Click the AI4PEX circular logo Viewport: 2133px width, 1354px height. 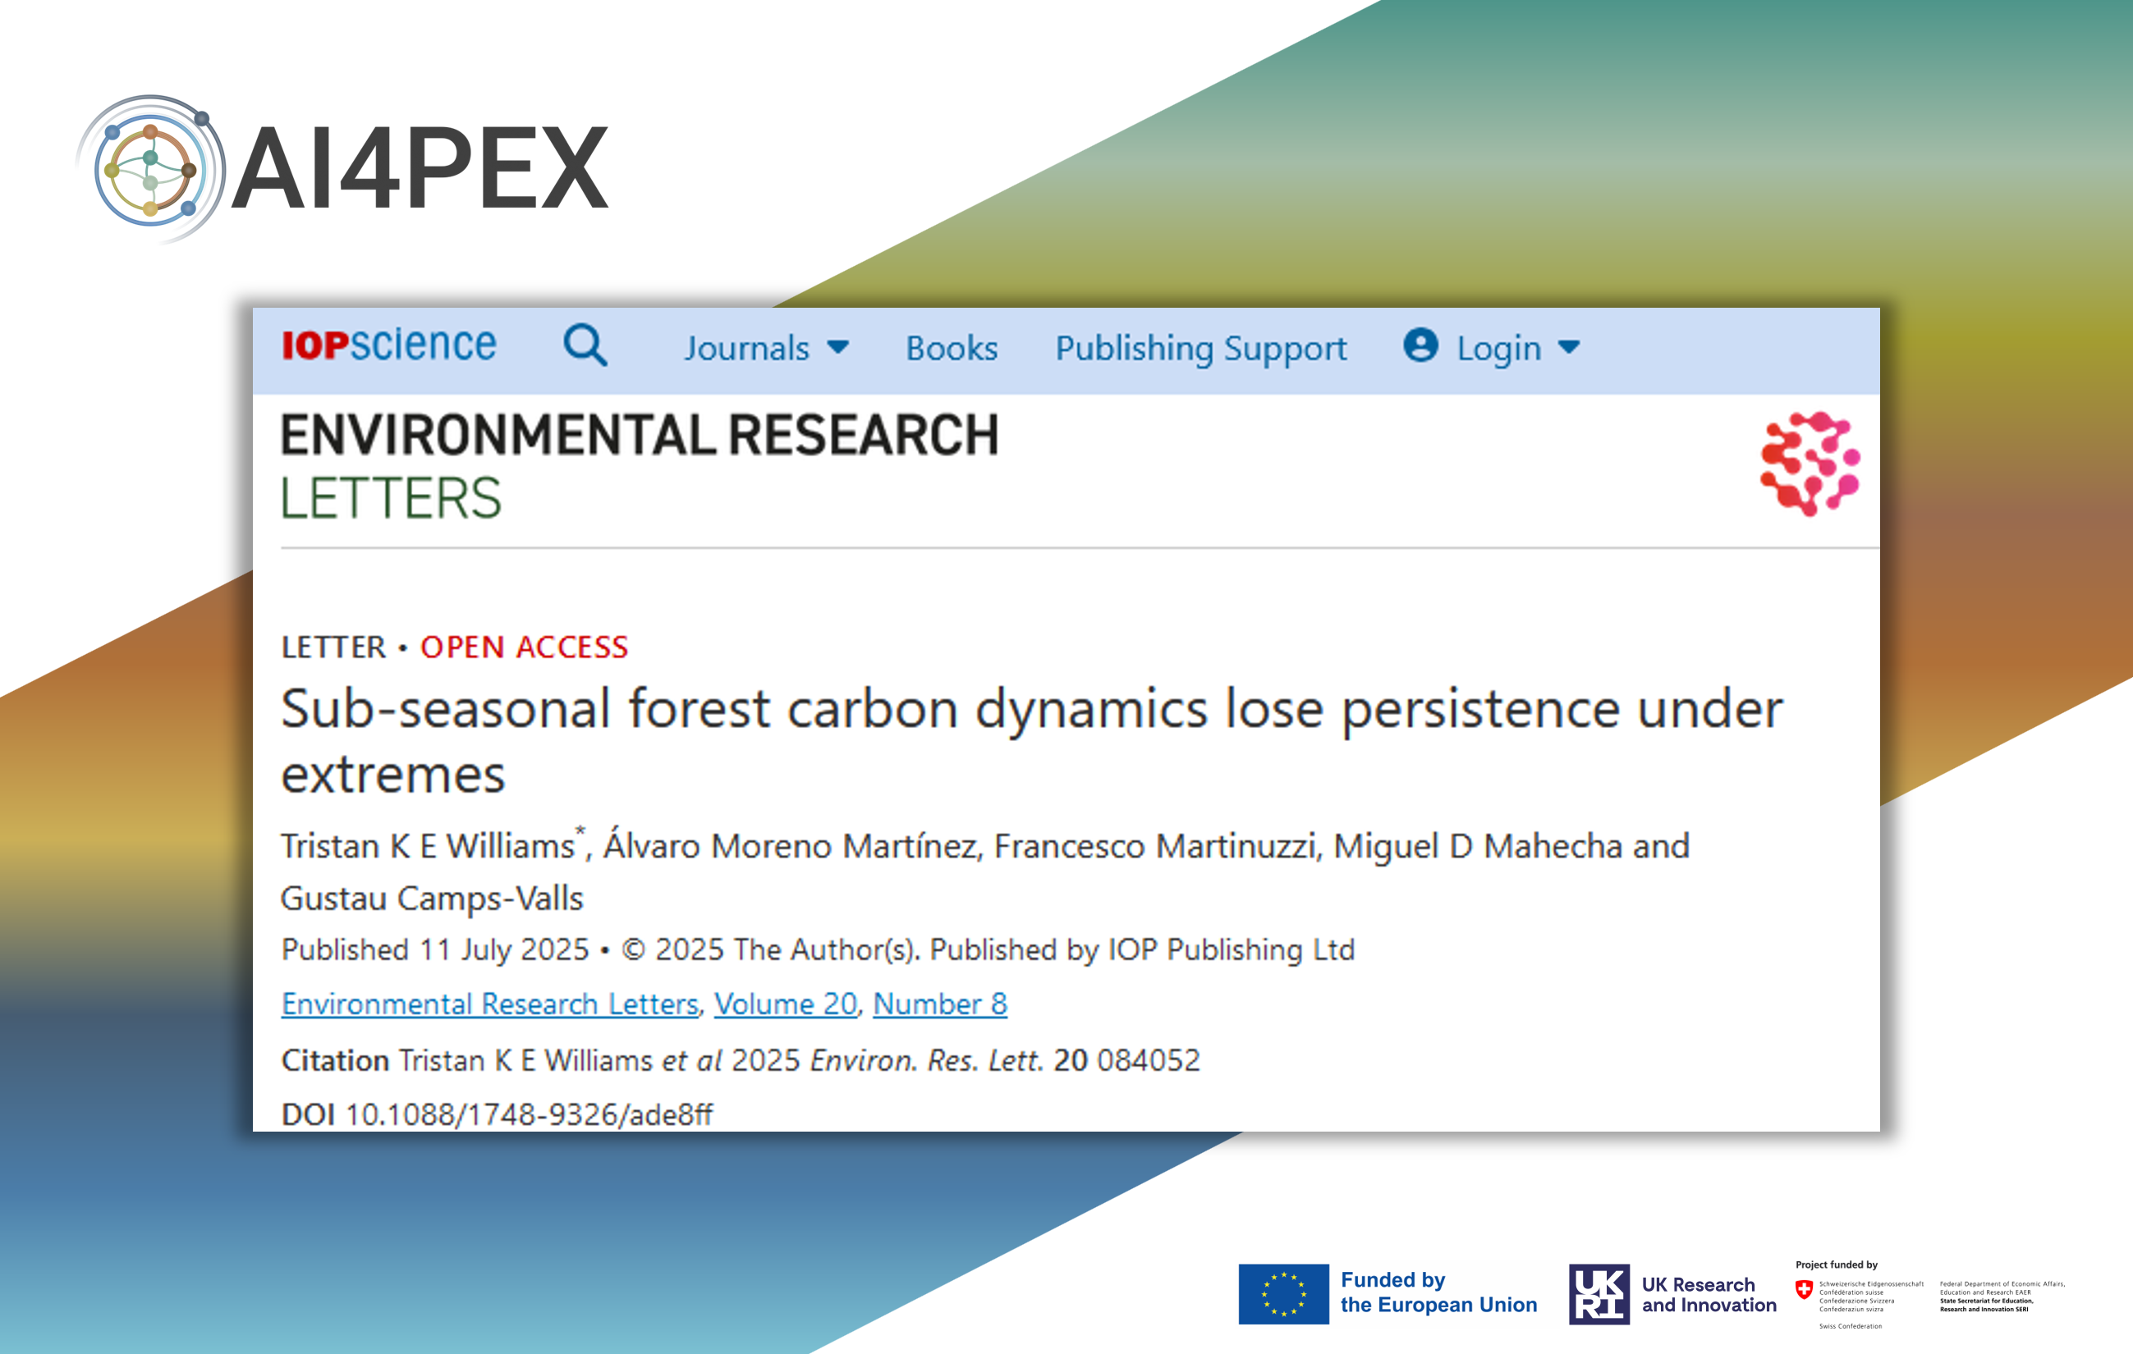click(x=150, y=169)
